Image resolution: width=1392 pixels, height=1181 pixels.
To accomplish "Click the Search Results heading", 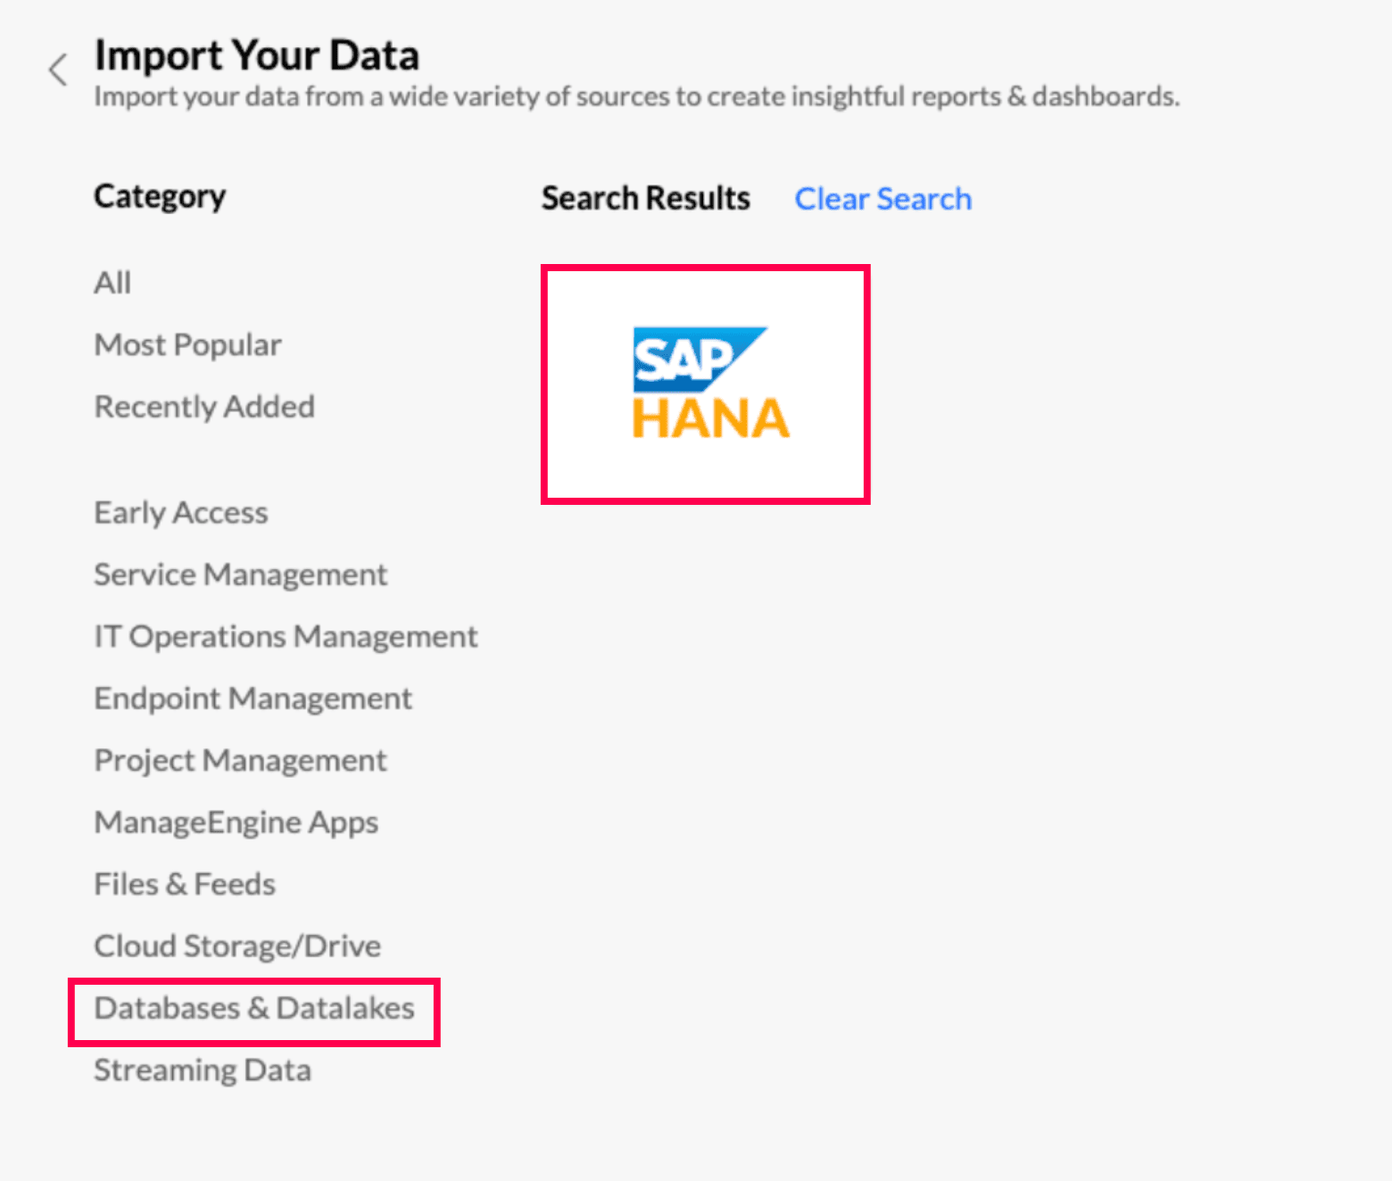I will coord(646,198).
